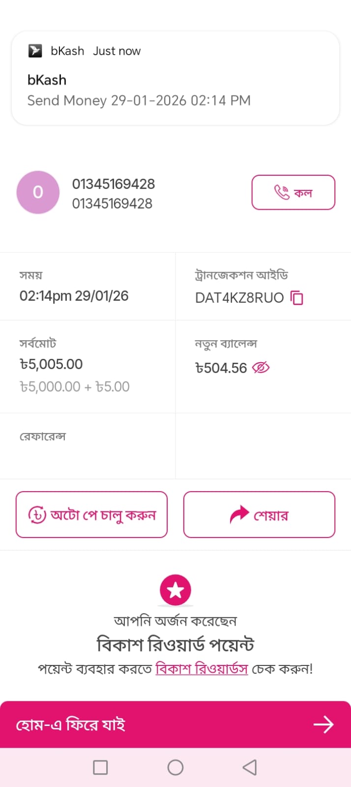Tap the pink reward star badge
The width and height of the screenshot is (351, 787).
pos(175,590)
